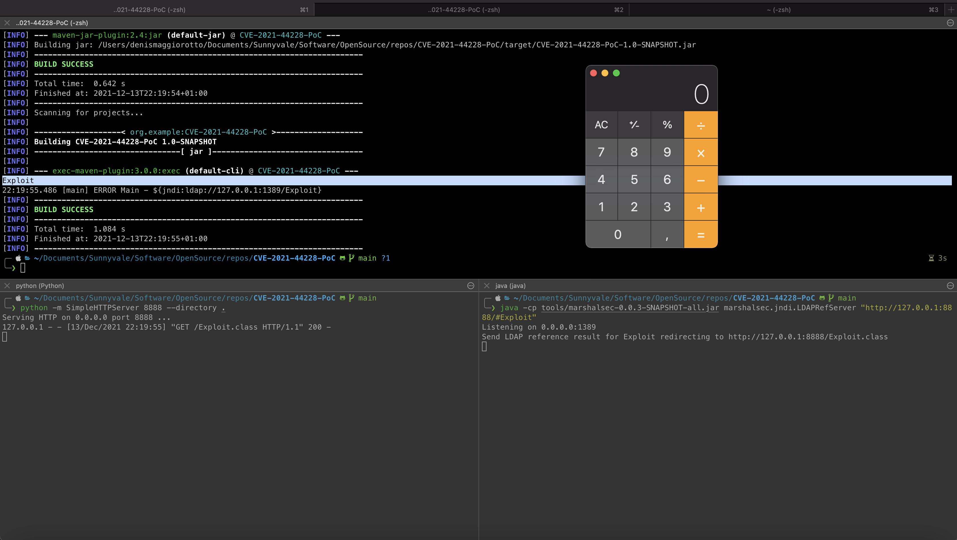957x540 pixels.
Task: Open java pane options menu icon
Action: 950,285
